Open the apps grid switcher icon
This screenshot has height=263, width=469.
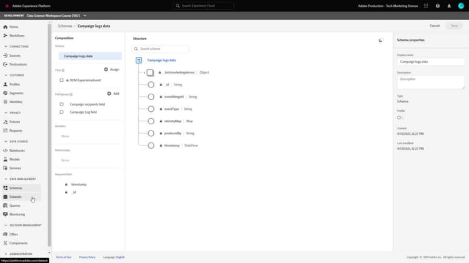(x=426, y=6)
